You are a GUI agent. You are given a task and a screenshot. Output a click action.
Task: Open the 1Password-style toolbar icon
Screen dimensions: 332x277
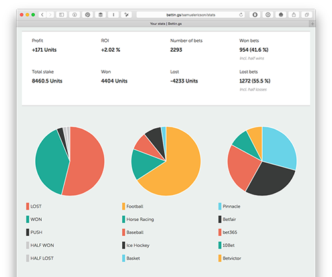pos(268,15)
